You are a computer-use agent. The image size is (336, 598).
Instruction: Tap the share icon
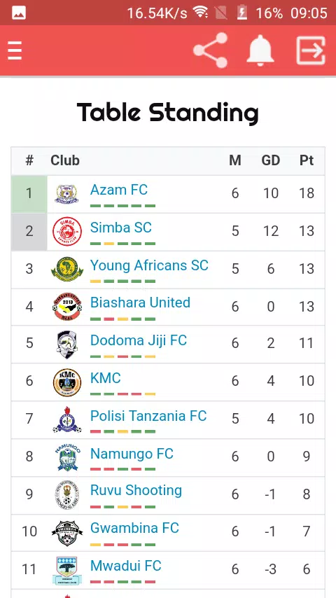211,50
